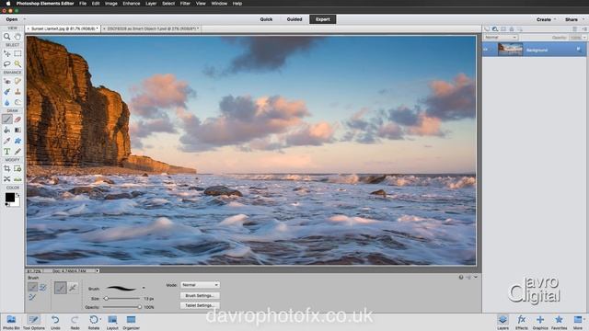Select the Lasso tool

pyautogui.click(x=6, y=64)
